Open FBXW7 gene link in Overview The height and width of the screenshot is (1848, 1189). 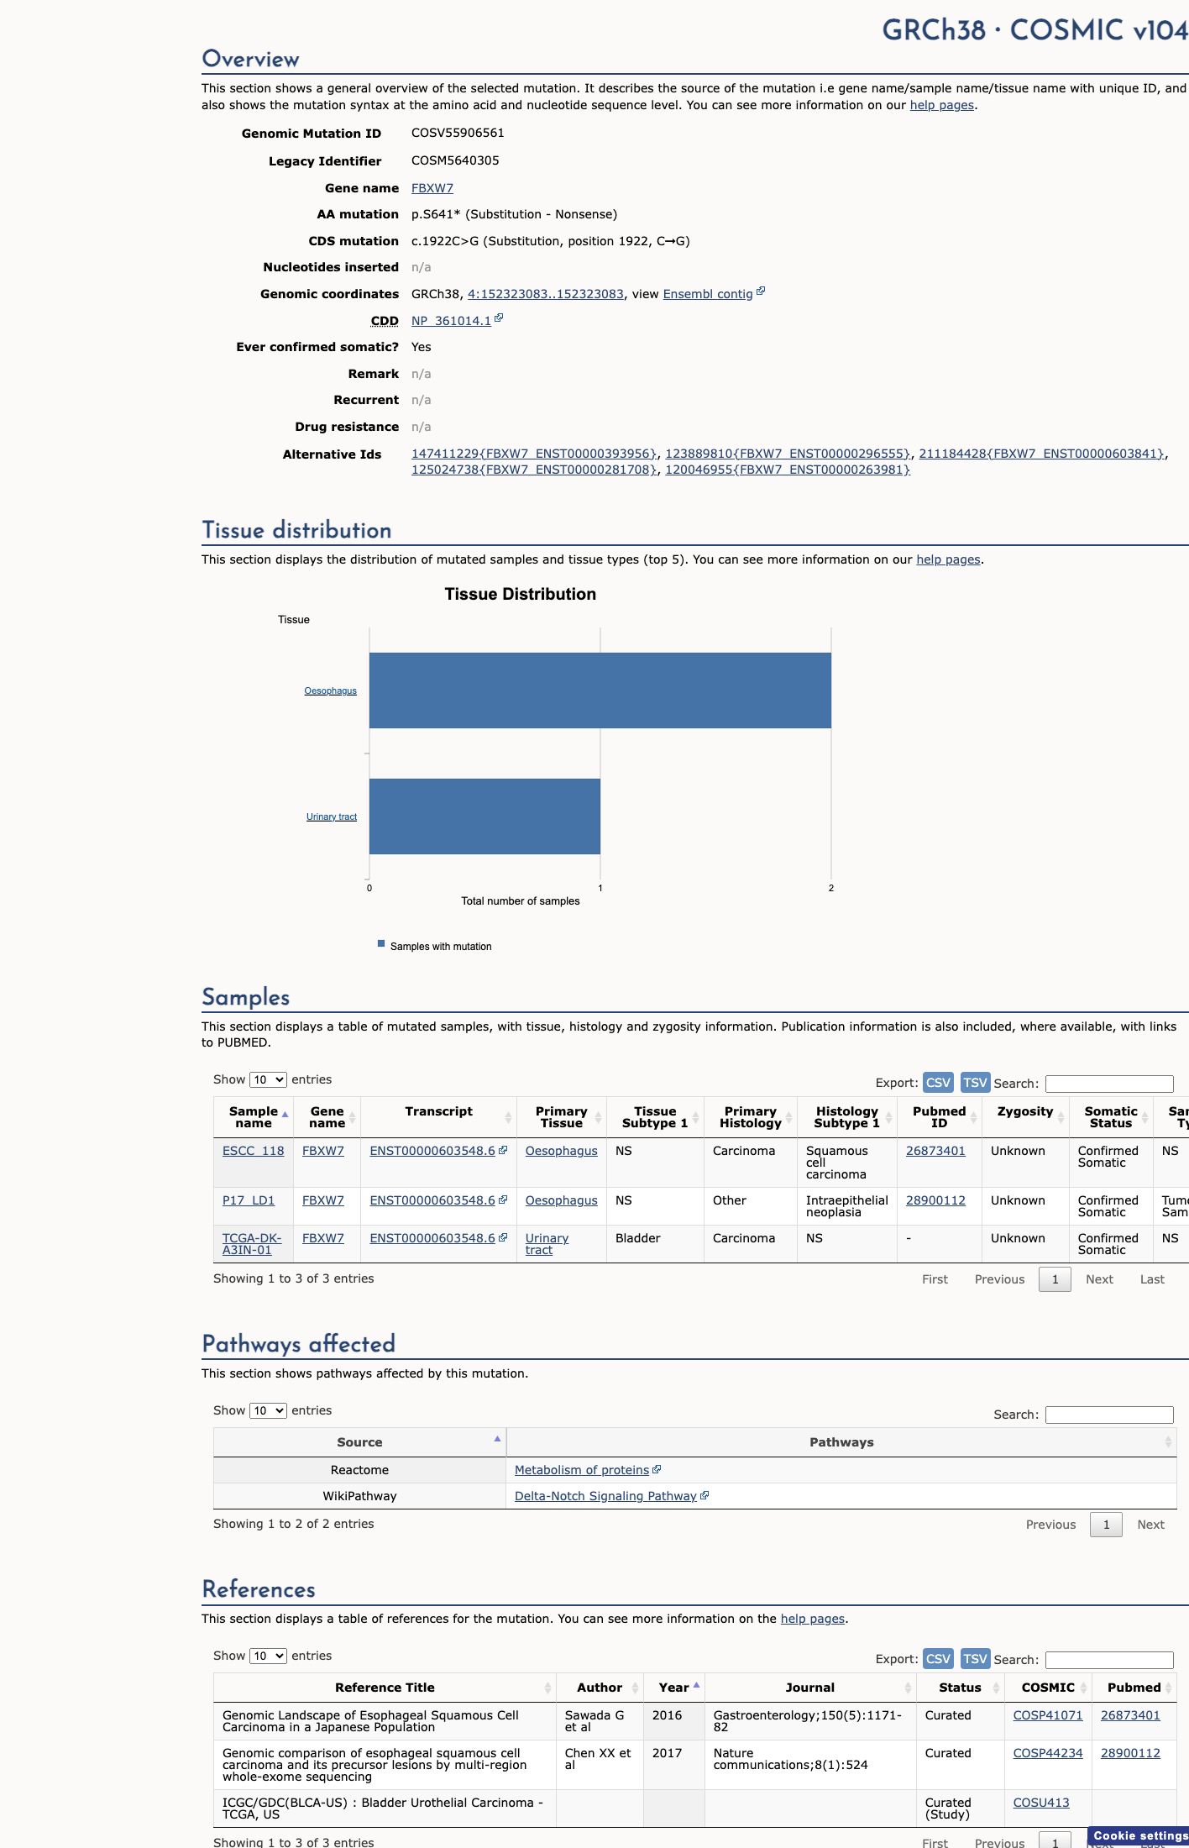click(432, 188)
